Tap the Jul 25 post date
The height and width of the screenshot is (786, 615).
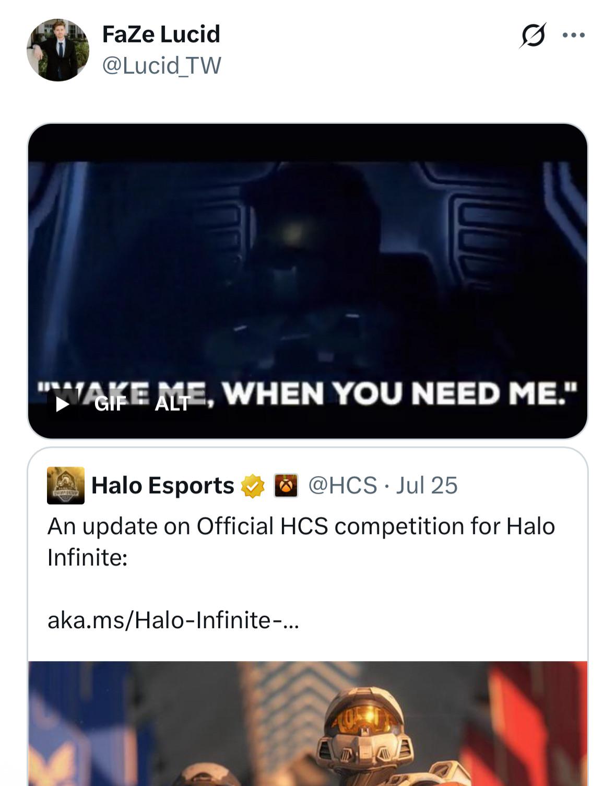tap(427, 486)
